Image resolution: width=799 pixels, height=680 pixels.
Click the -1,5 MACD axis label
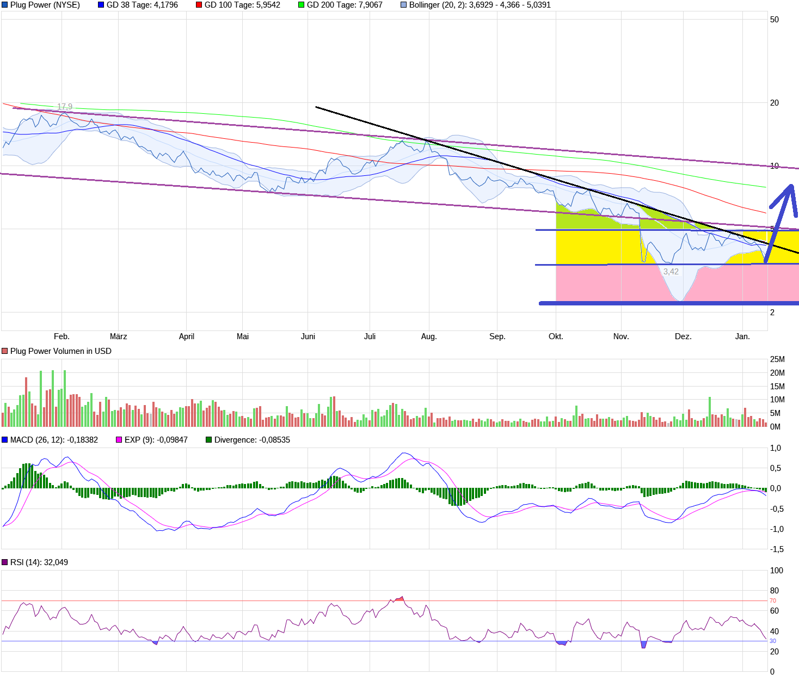[x=777, y=549]
